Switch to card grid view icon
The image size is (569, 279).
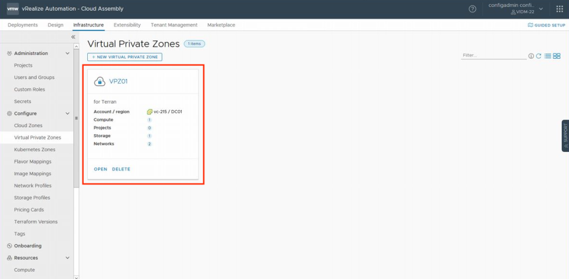click(x=557, y=56)
